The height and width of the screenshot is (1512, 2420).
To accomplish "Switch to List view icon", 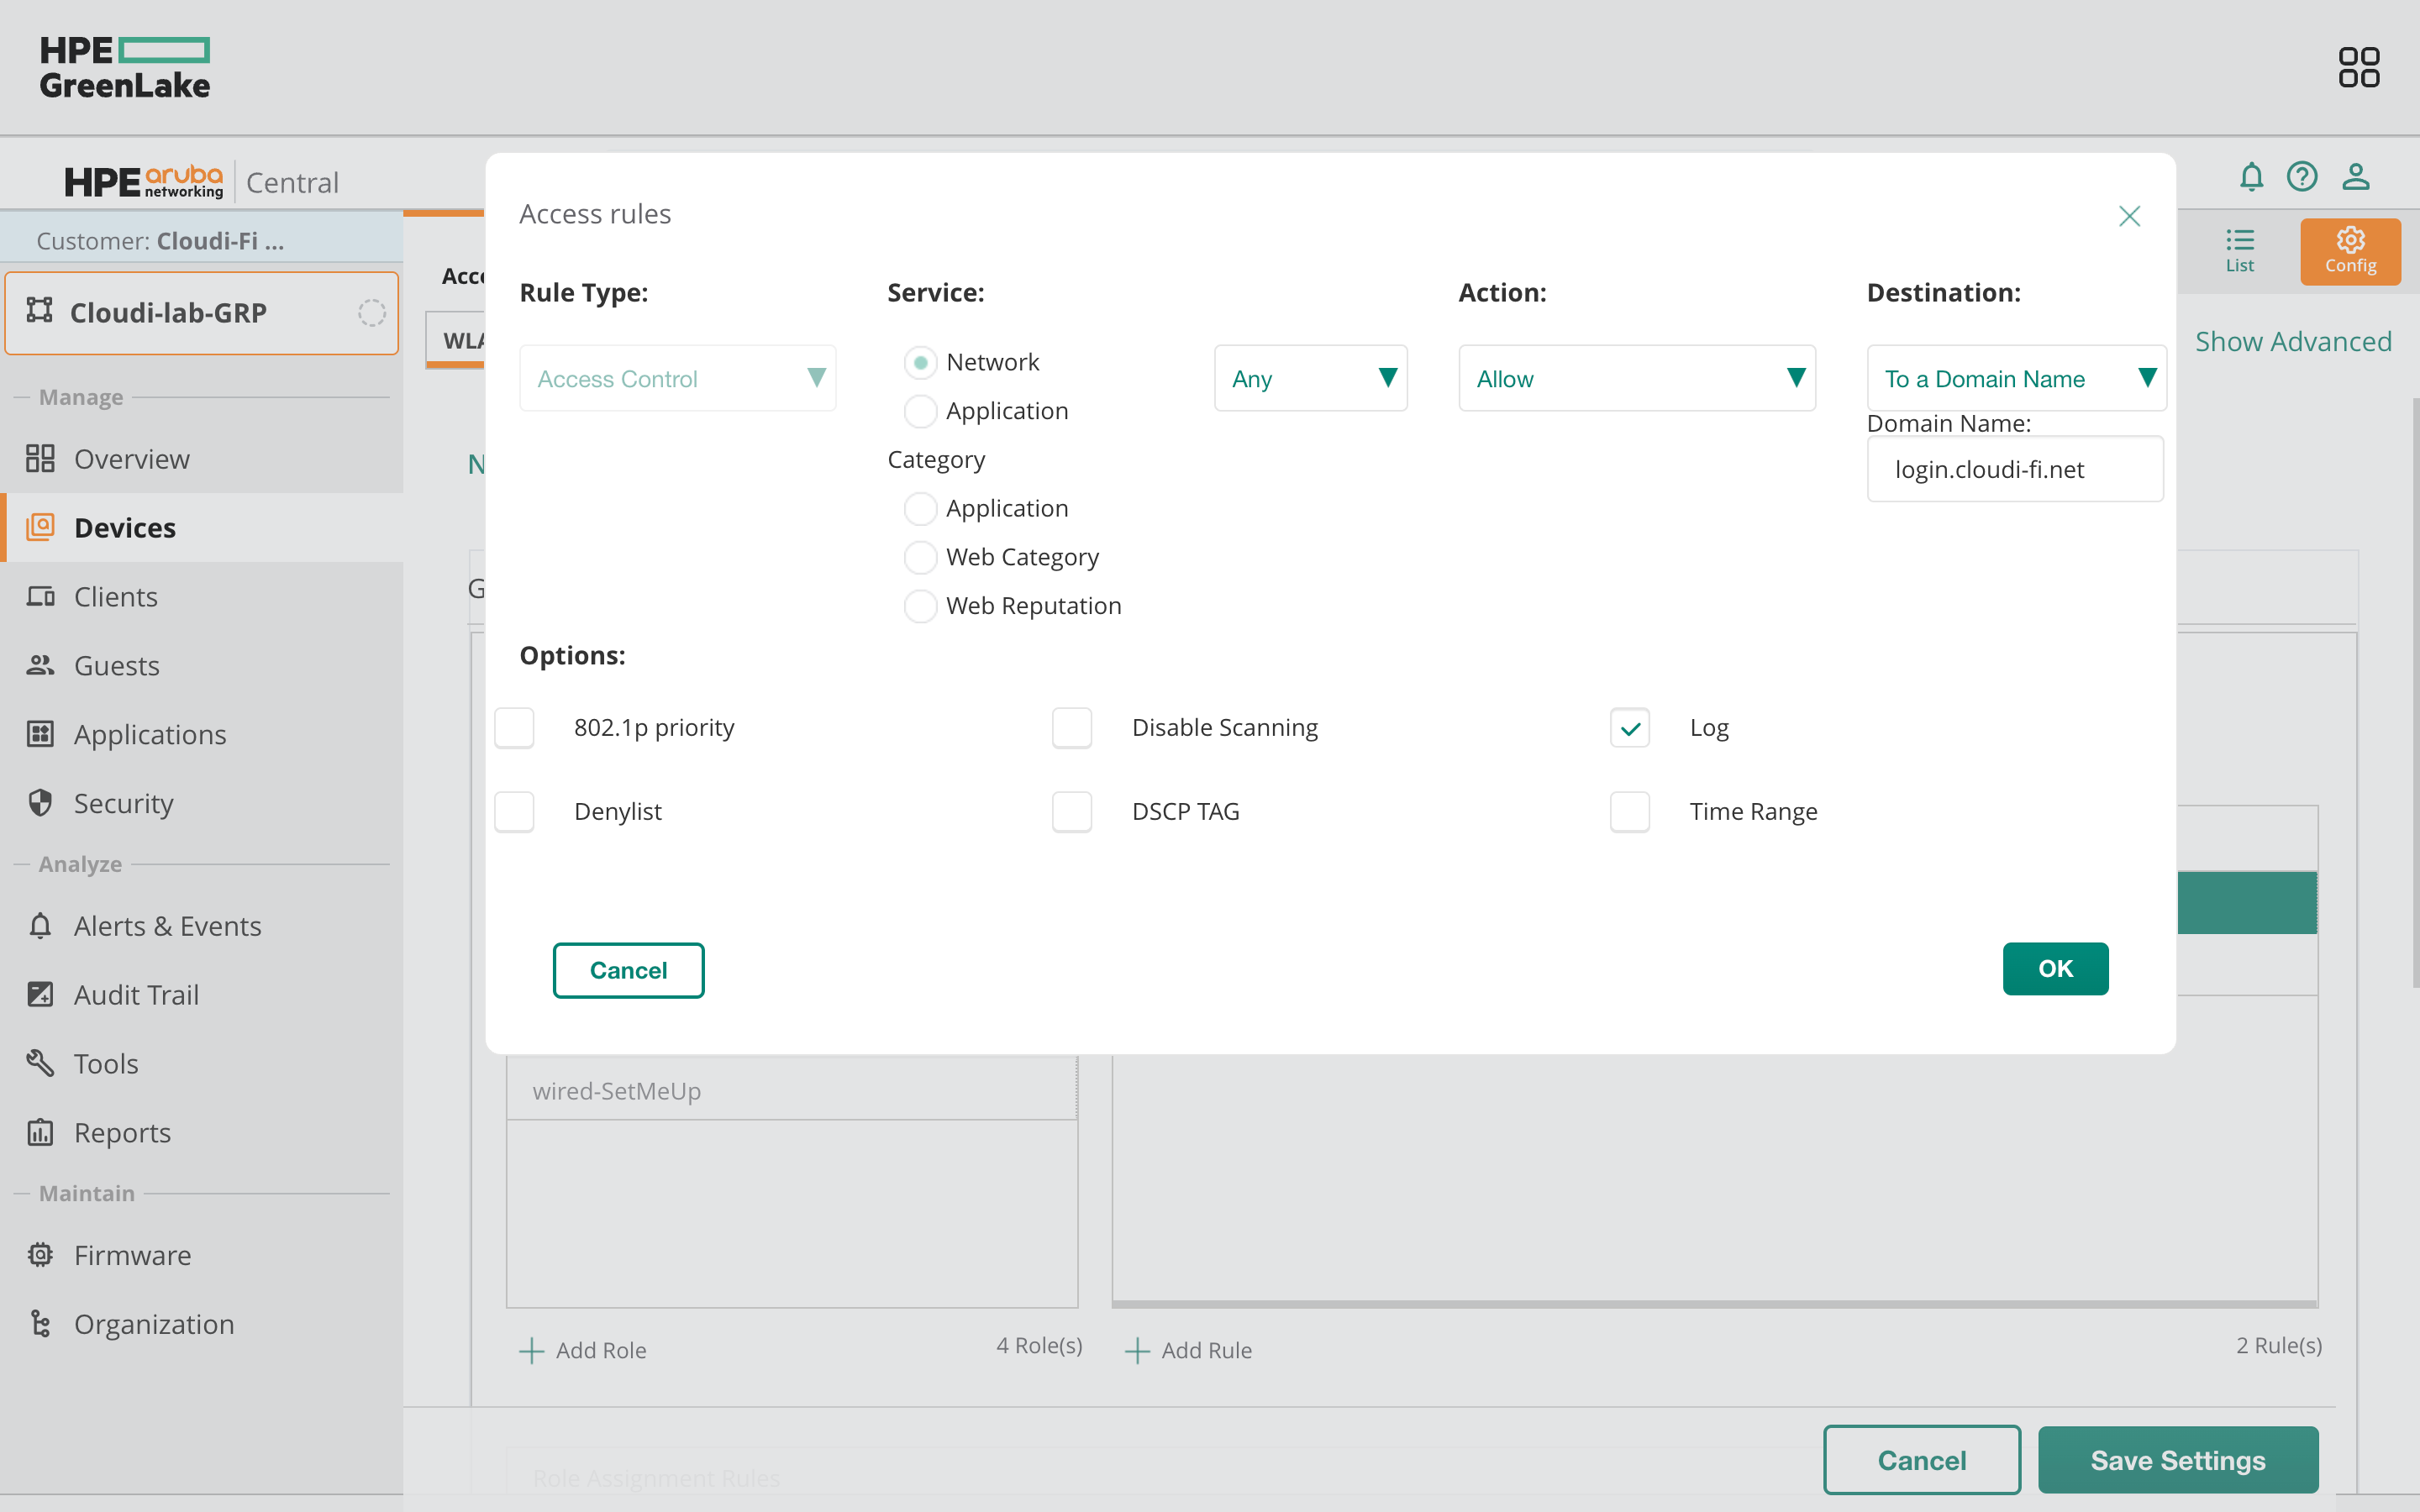I will tap(2239, 251).
